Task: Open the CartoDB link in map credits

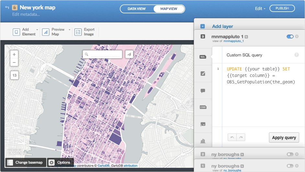Action: (103, 166)
